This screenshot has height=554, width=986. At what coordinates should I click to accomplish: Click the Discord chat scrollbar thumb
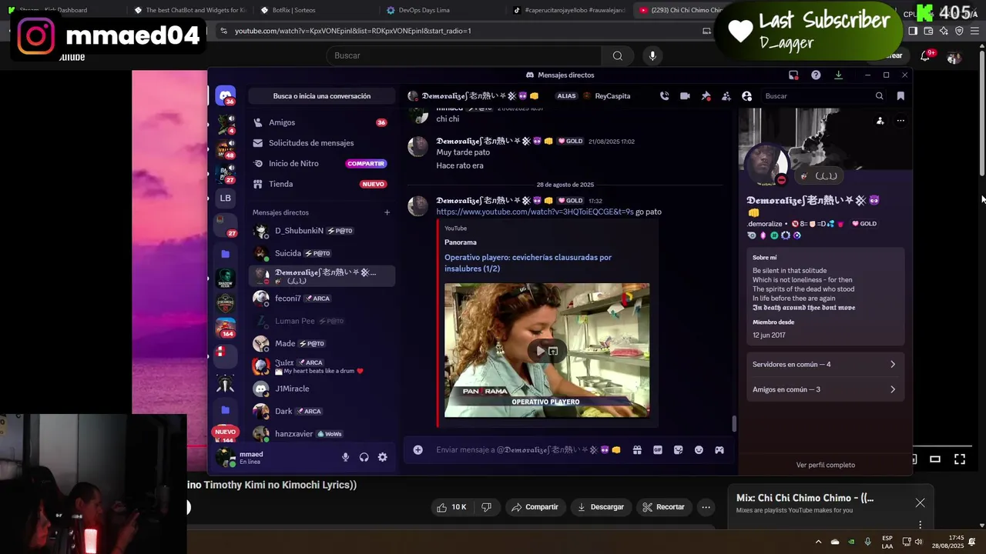point(733,424)
